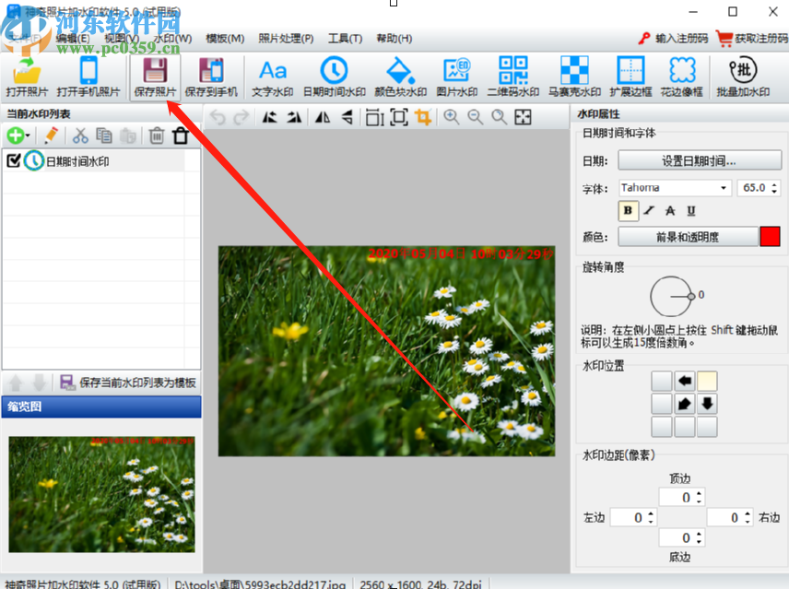
Task: Open batch watermark 批量加水印
Action: pyautogui.click(x=743, y=77)
